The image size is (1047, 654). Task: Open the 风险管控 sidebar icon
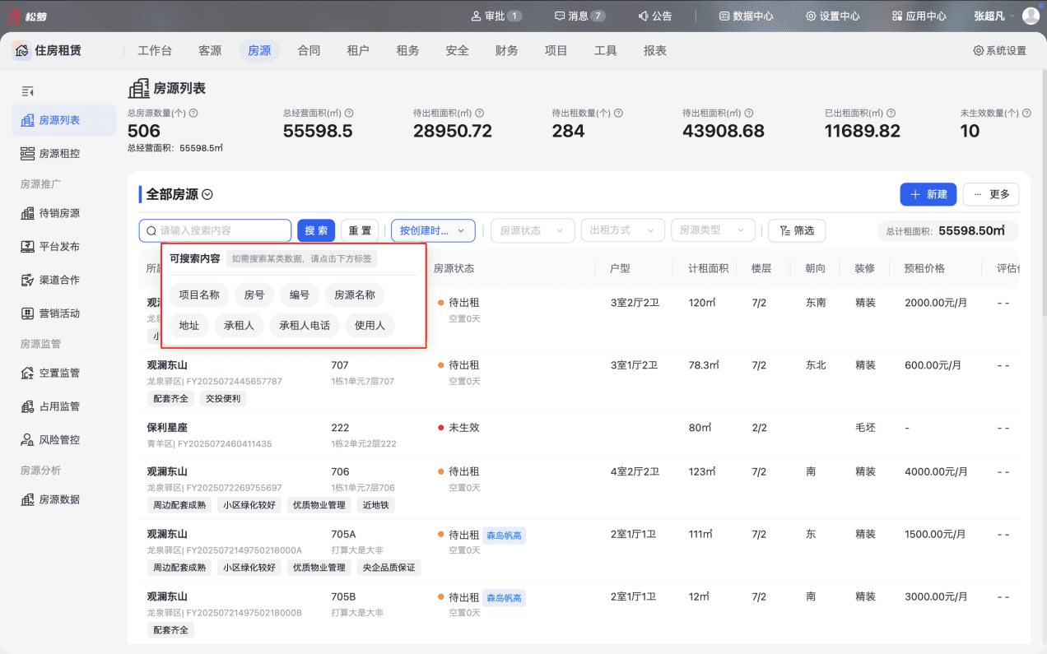click(27, 440)
